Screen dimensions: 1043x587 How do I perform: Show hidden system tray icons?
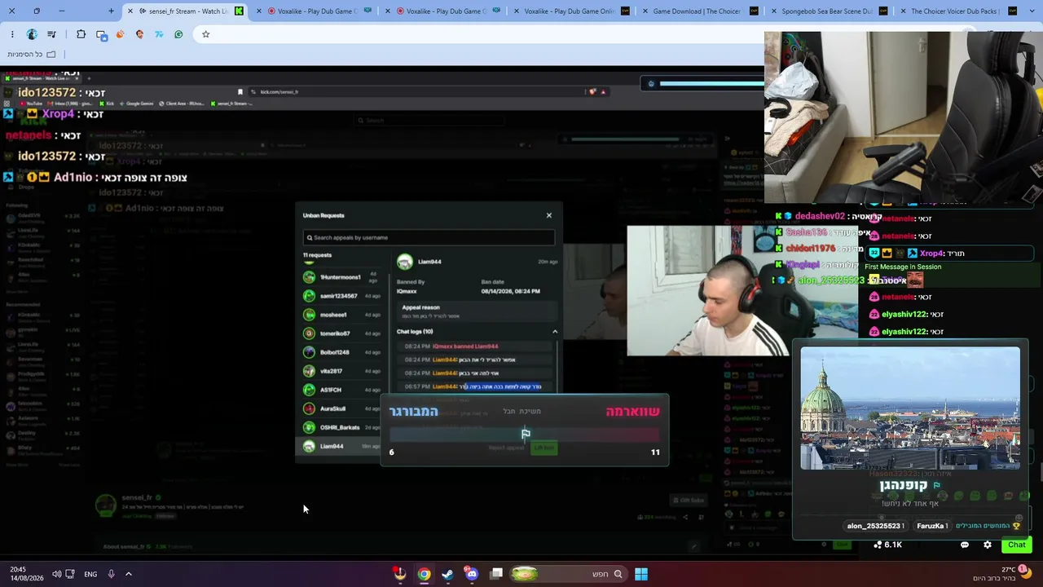(x=128, y=574)
